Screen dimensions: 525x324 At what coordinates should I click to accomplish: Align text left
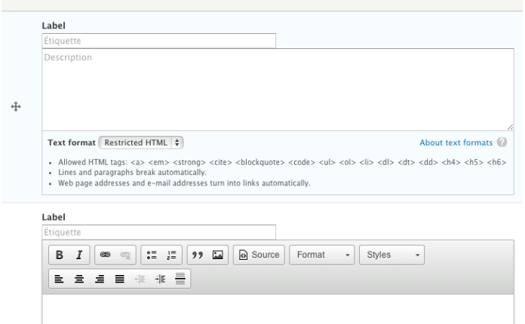click(60, 278)
